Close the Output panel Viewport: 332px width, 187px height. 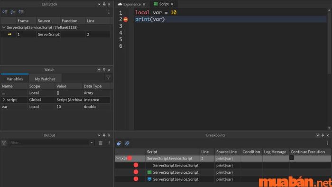tap(109, 135)
